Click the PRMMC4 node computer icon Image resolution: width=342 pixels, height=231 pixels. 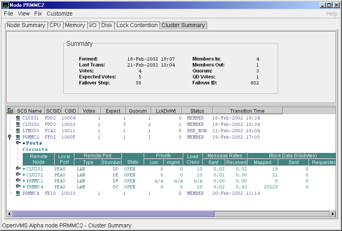click(18, 193)
